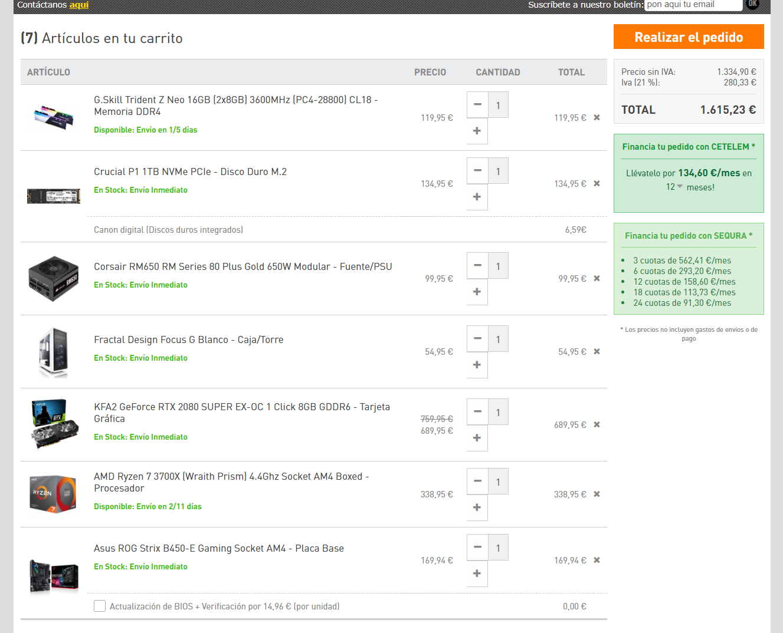Increase quantity of Crucial P1 1TB NVMe
Image resolution: width=783 pixels, height=633 pixels.
tap(477, 197)
